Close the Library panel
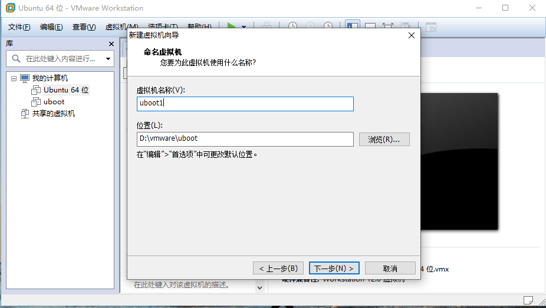The image size is (546, 308). pos(111,44)
